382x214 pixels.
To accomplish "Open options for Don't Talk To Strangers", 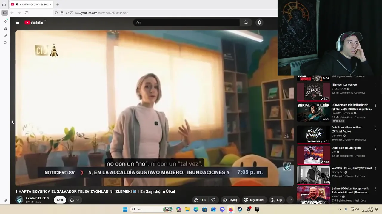I will [x=375, y=148].
